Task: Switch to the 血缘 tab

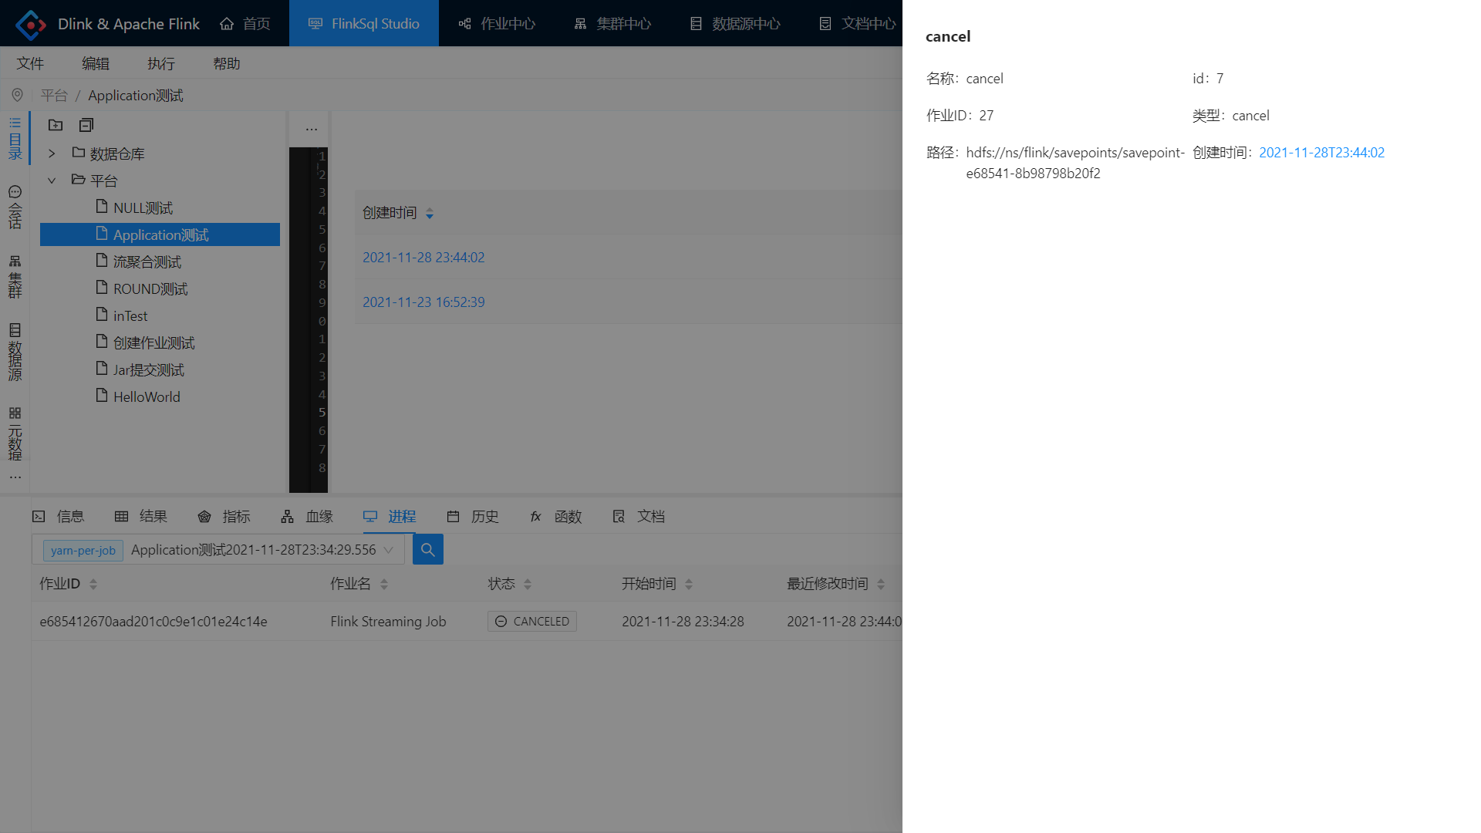Action: (306, 517)
